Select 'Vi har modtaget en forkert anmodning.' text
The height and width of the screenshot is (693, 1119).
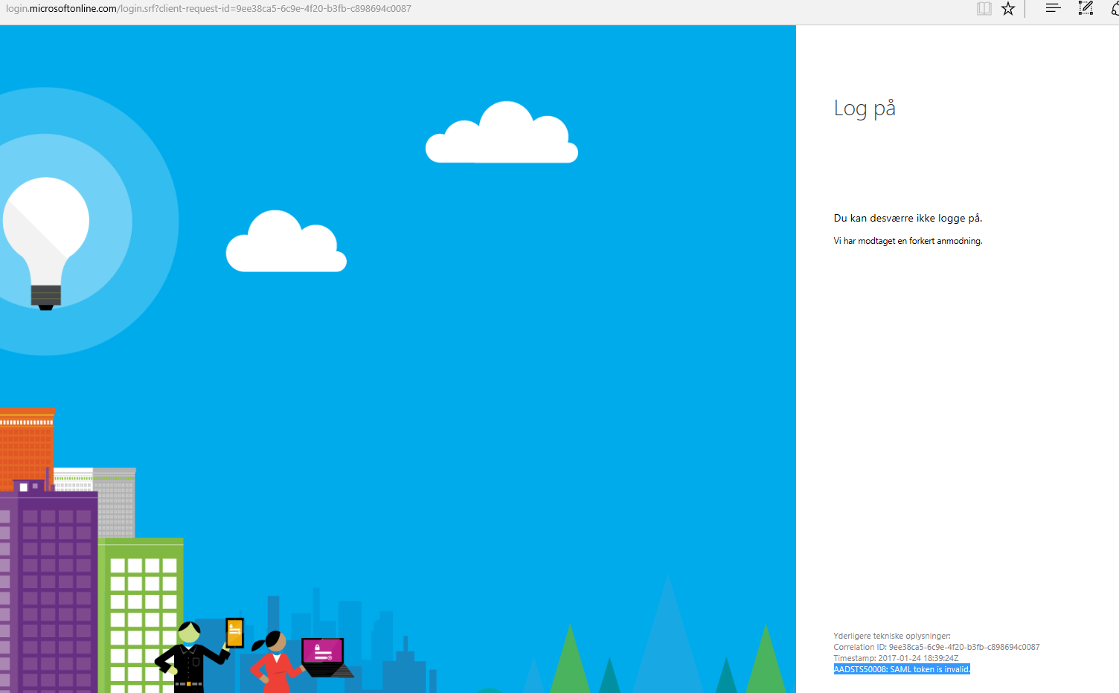(x=908, y=241)
